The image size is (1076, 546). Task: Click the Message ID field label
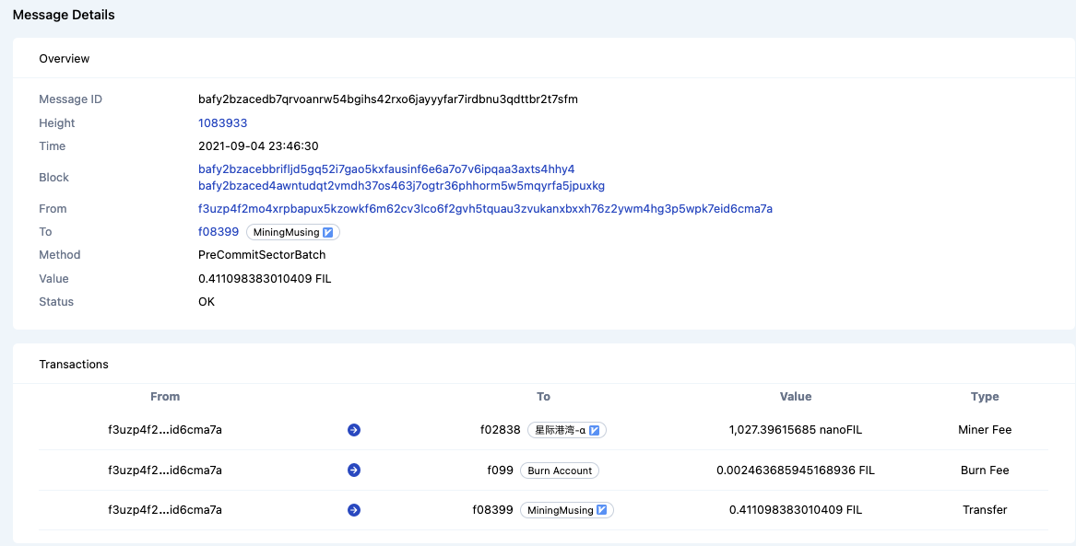click(x=71, y=99)
